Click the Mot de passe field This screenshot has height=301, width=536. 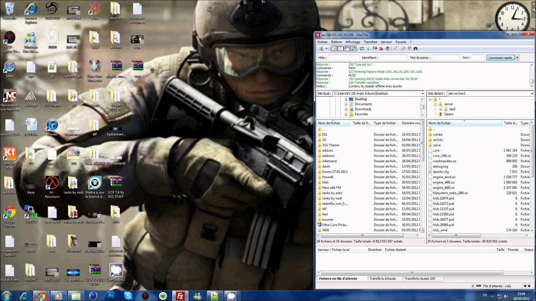click(446, 58)
